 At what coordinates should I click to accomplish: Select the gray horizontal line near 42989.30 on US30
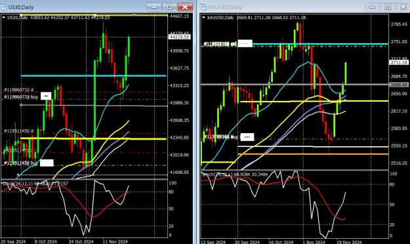[94, 106]
